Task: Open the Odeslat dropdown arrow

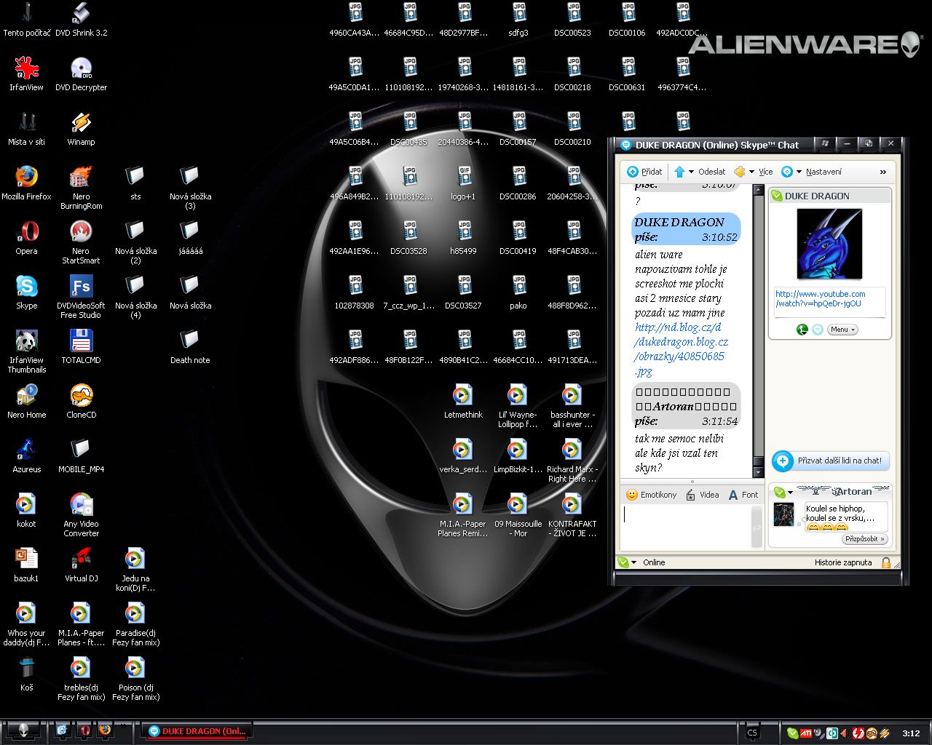Action: 691,172
